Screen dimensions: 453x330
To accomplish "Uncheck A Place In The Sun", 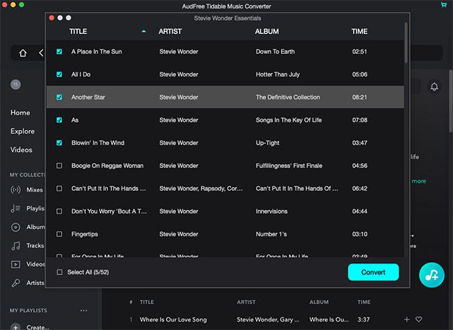I will 59,51.
